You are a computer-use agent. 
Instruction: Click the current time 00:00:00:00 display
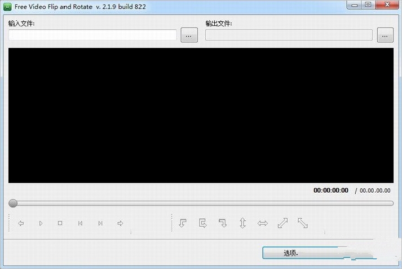[331, 190]
